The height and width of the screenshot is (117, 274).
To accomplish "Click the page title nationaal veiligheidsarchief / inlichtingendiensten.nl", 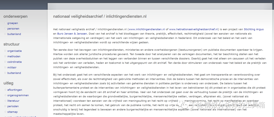I will pyautogui.click(x=100, y=16).
